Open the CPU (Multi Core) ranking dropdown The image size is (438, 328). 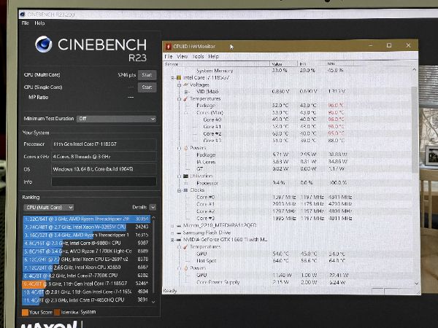pyautogui.click(x=49, y=208)
